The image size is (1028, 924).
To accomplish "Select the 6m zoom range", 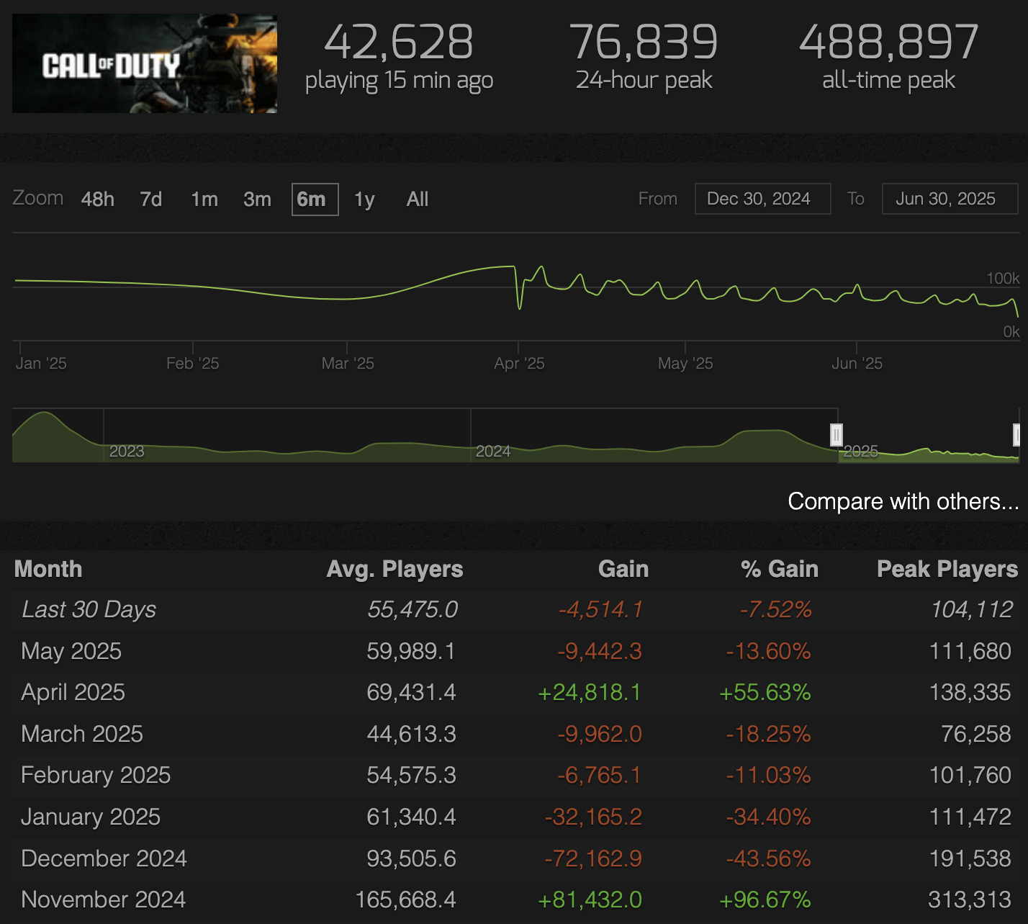I will pyautogui.click(x=315, y=199).
